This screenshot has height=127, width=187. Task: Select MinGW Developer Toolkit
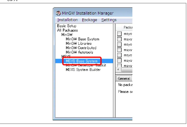[x=86, y=65]
